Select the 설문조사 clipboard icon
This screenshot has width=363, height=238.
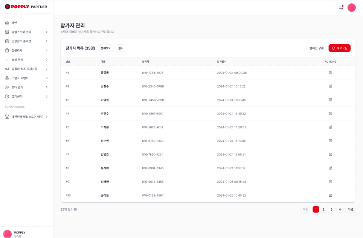point(7,50)
